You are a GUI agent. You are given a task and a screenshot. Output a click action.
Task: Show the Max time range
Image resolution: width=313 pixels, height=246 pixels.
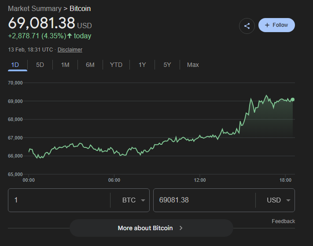tap(193, 65)
